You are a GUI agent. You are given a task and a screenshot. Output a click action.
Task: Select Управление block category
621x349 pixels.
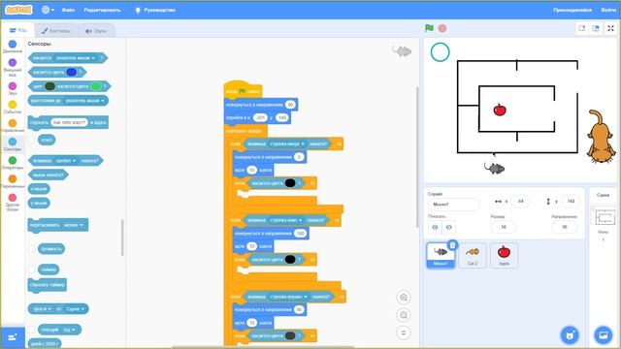[13, 125]
